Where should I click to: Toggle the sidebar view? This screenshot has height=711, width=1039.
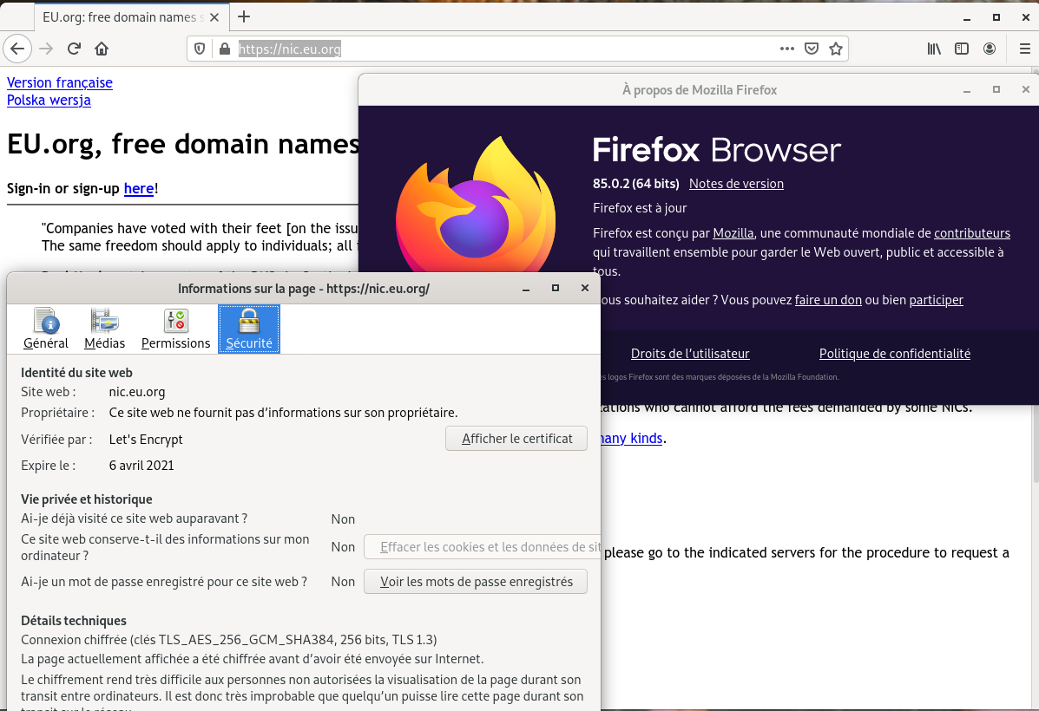pyautogui.click(x=962, y=49)
